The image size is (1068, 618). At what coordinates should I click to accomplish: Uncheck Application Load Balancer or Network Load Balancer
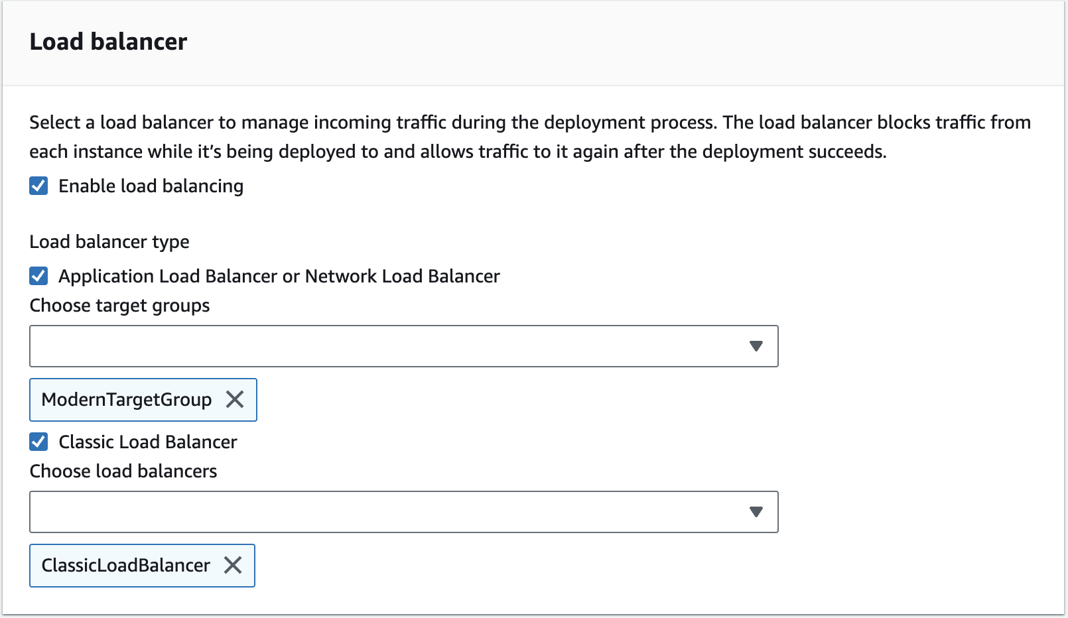(x=38, y=276)
